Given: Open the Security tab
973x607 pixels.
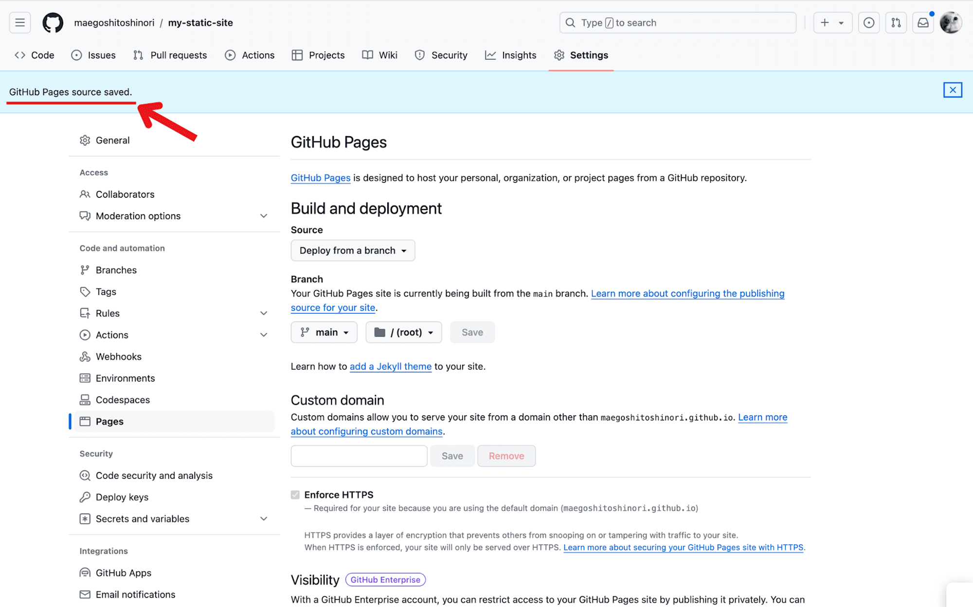Looking at the screenshot, I should (x=441, y=55).
